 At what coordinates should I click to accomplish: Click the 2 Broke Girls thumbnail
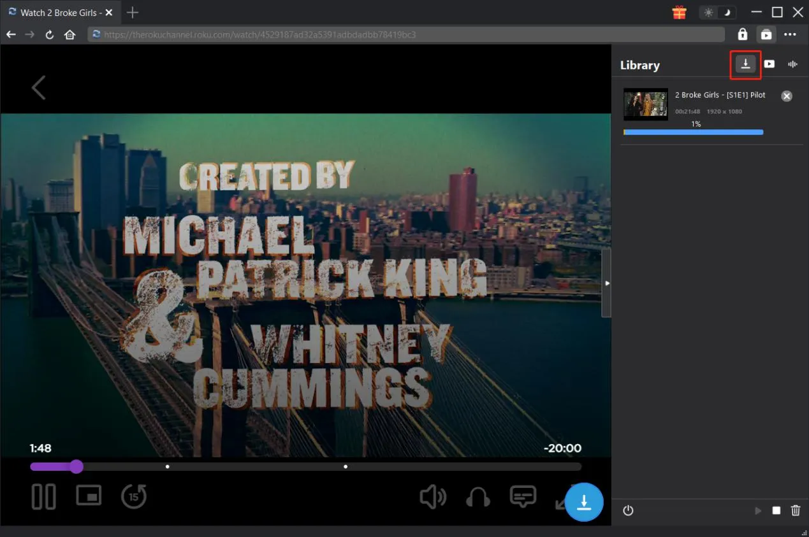tap(645, 104)
